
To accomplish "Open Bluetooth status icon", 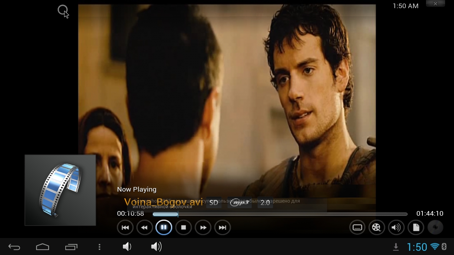I will 444,247.
